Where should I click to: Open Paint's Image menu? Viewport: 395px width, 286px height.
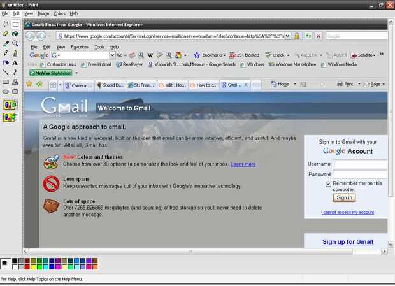pyautogui.click(x=43, y=13)
